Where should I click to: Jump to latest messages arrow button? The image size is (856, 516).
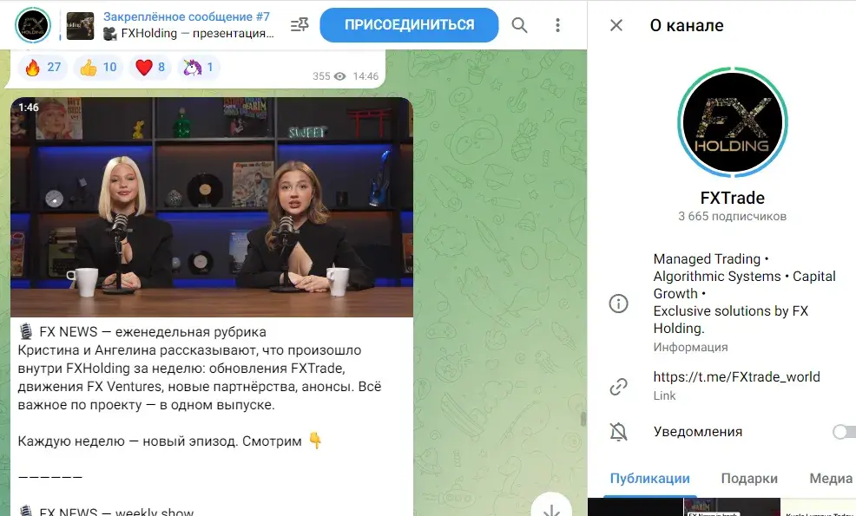point(551,506)
